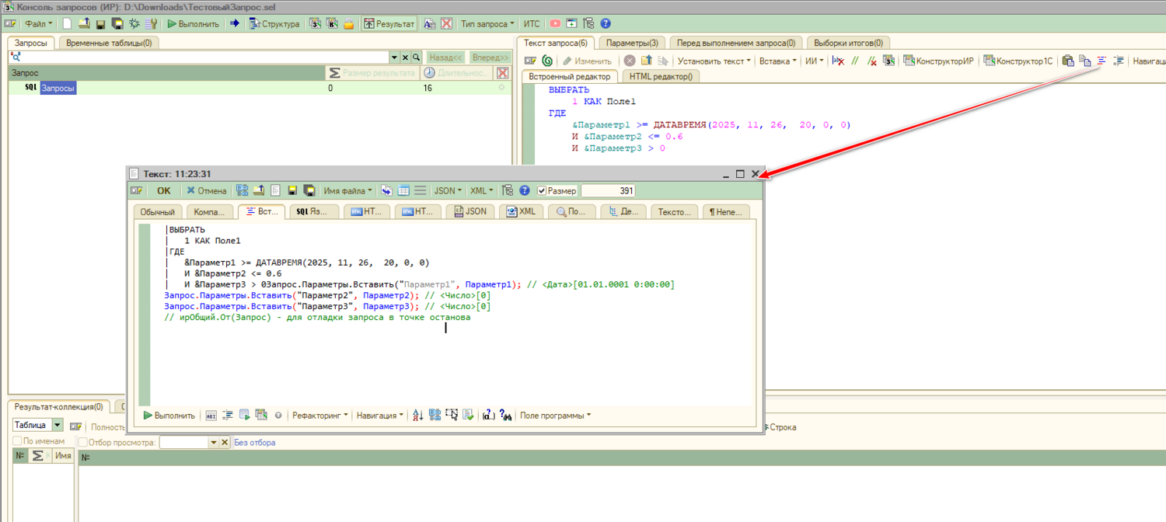Click the blue right-arrow icon beside Выполнить
The width and height of the screenshot is (1166, 522).
point(234,24)
